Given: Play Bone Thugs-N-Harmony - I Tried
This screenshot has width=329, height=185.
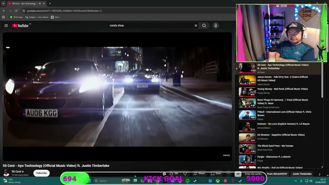Looking at the screenshot, I should (x=278, y=103).
